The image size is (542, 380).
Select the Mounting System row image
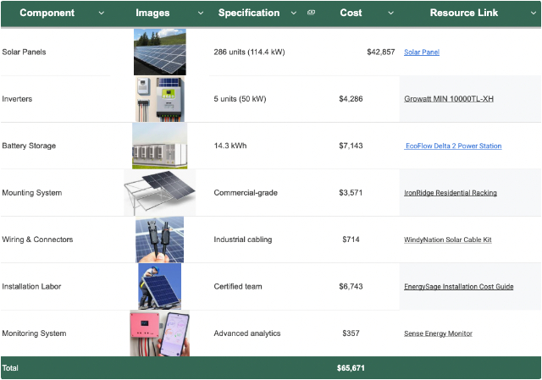160,193
